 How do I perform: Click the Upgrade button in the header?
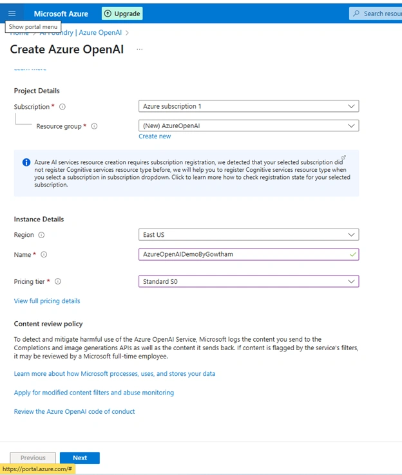122,14
